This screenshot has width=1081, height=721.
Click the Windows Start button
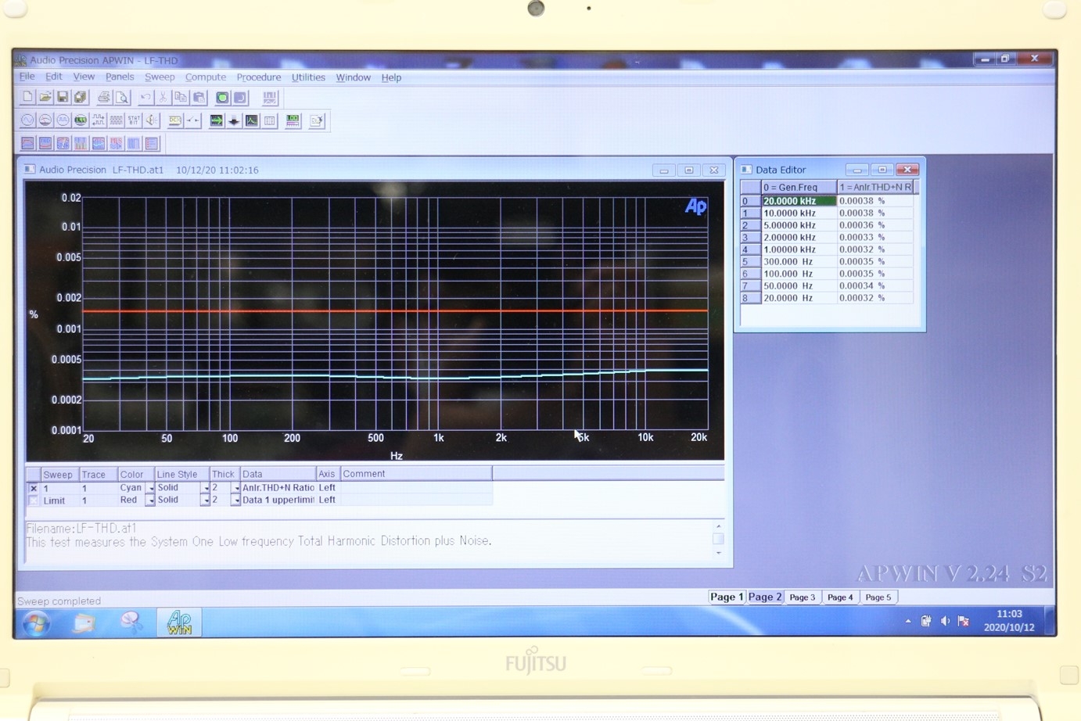pos(36,623)
